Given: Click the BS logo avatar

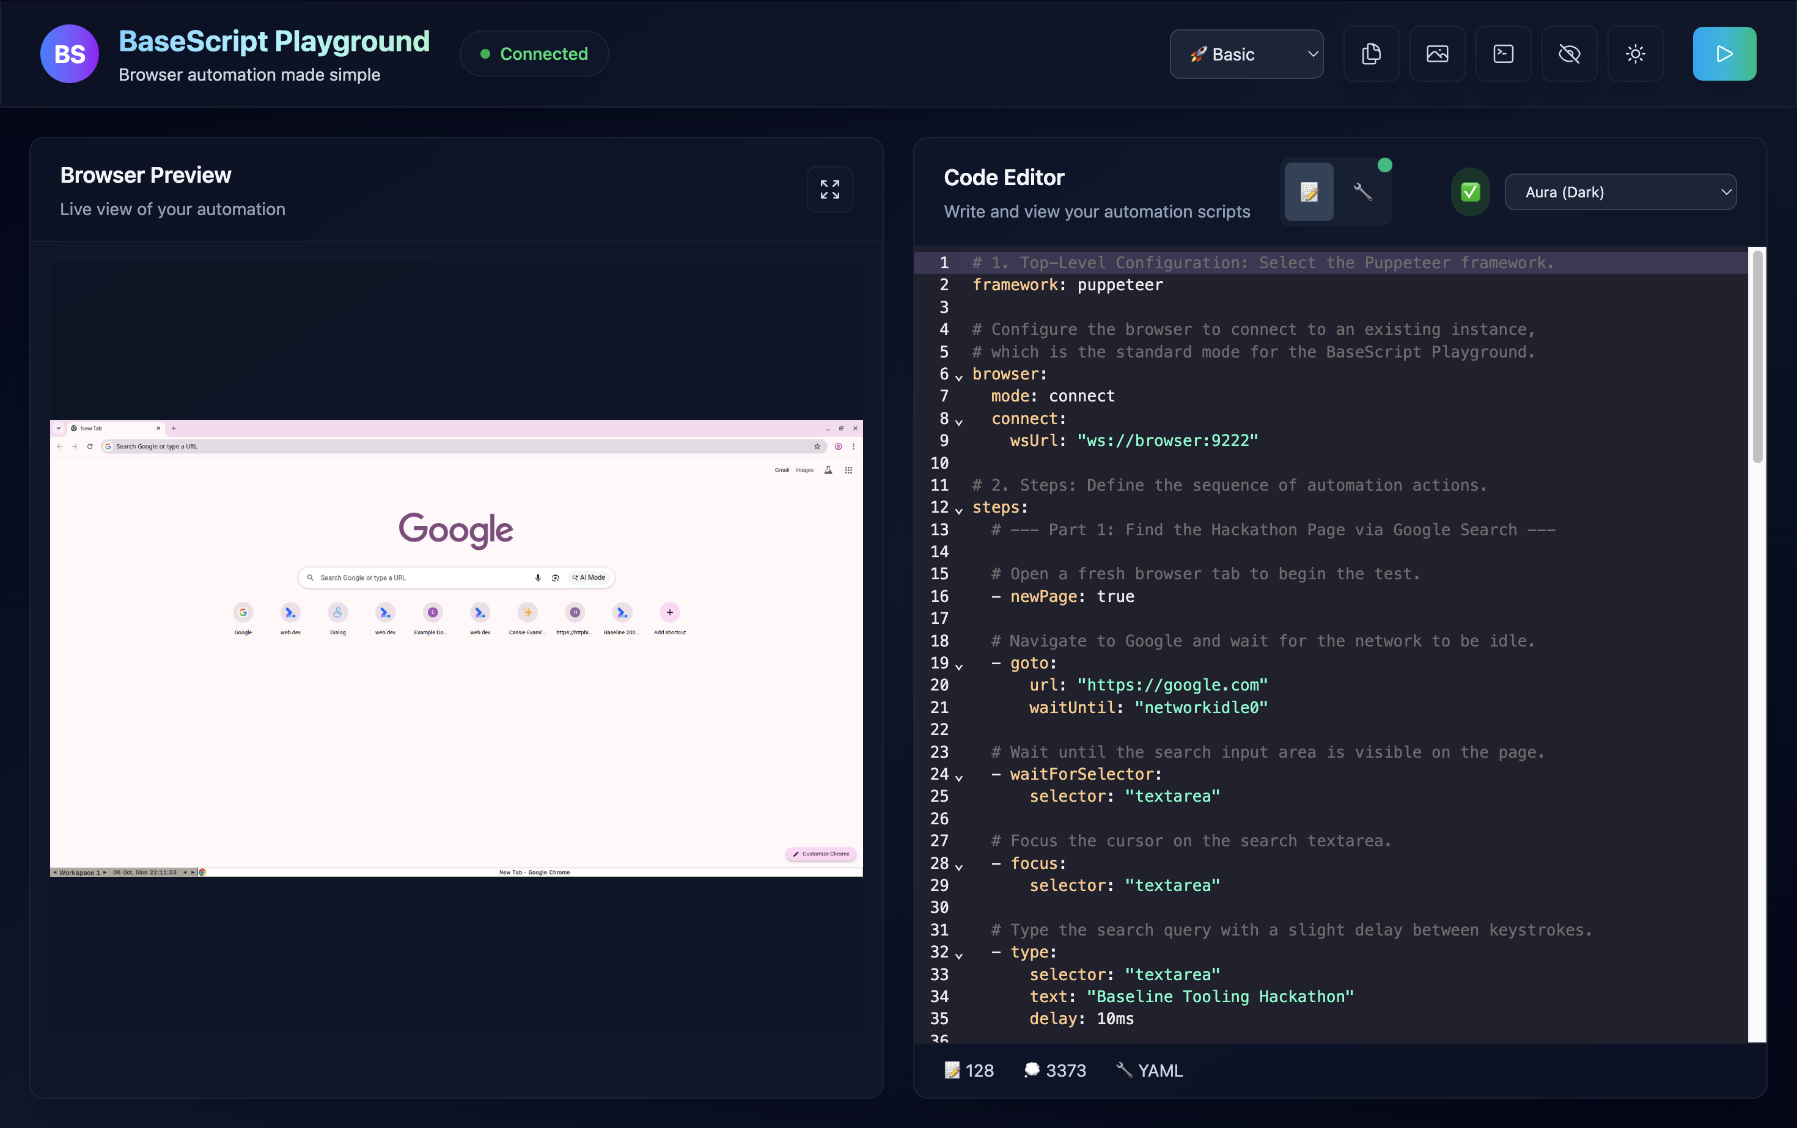Looking at the screenshot, I should [70, 54].
